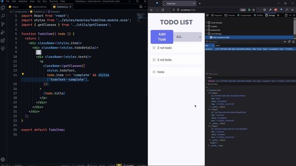Open Run and Debug view
Screen dimensions: 296x166
click(3, 32)
